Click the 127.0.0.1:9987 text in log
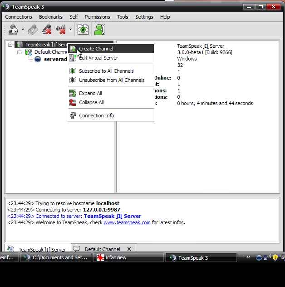The image size is (285, 287). (x=102, y=210)
